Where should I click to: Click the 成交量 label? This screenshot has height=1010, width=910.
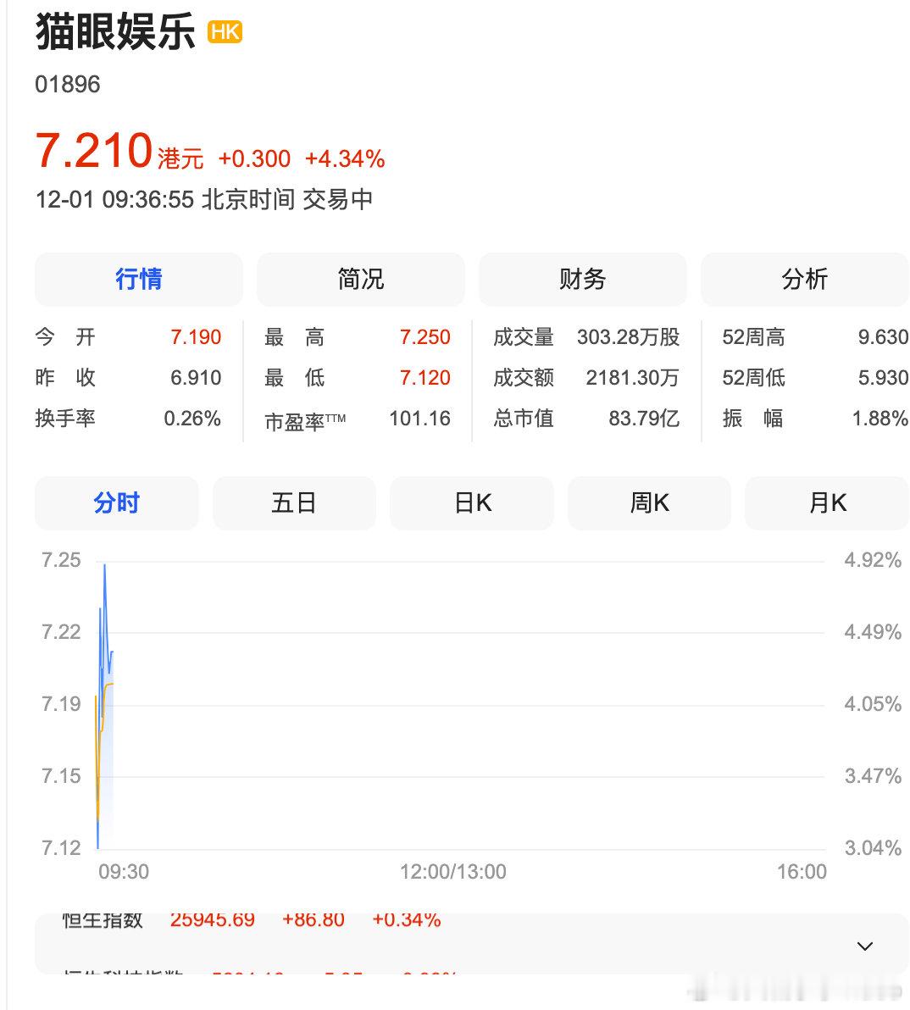524,337
